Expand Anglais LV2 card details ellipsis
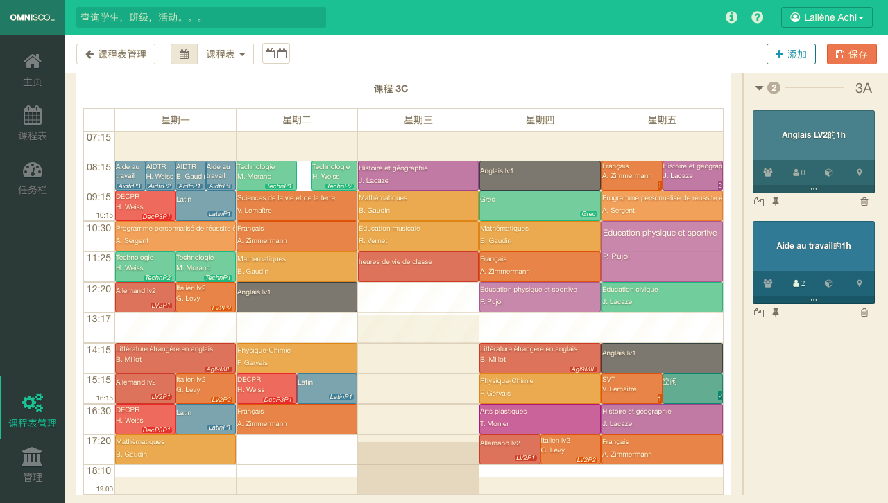Screen dimensions: 888x503 (x=813, y=188)
